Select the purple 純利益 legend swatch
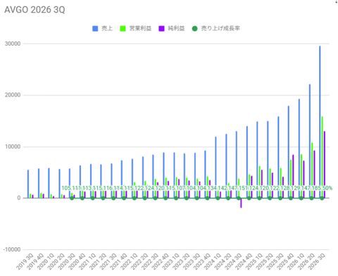Screen dimensions: 338x276 pos(161,29)
